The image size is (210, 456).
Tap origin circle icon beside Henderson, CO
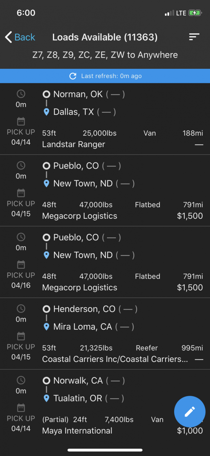click(x=46, y=309)
